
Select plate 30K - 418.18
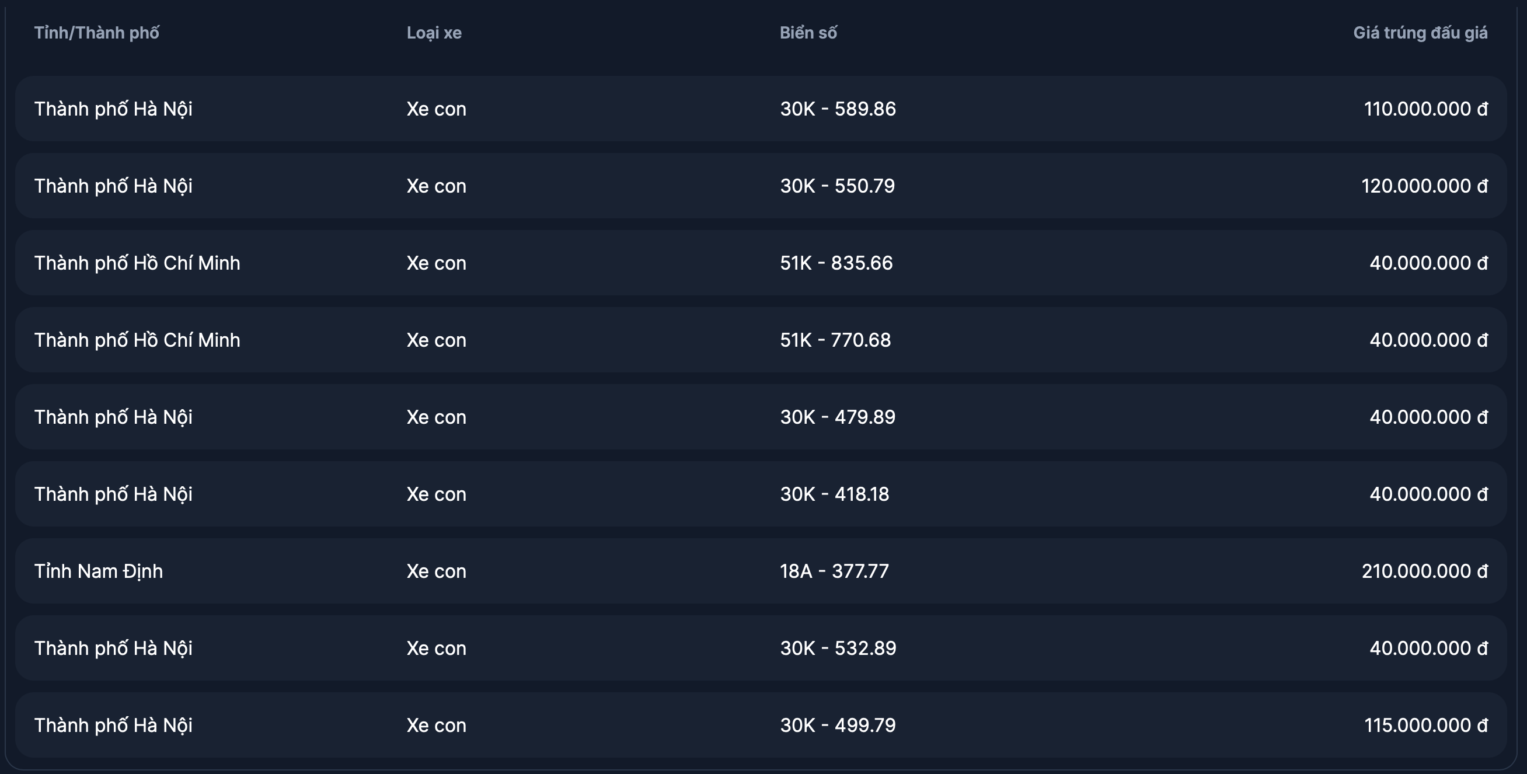pyautogui.click(x=834, y=494)
